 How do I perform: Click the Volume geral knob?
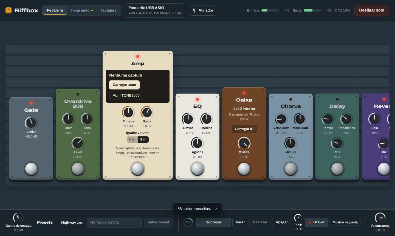[x=380, y=218]
